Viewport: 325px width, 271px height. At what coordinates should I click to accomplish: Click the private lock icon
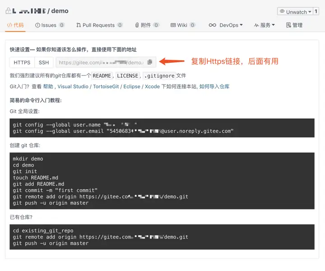pyautogui.click(x=8, y=10)
